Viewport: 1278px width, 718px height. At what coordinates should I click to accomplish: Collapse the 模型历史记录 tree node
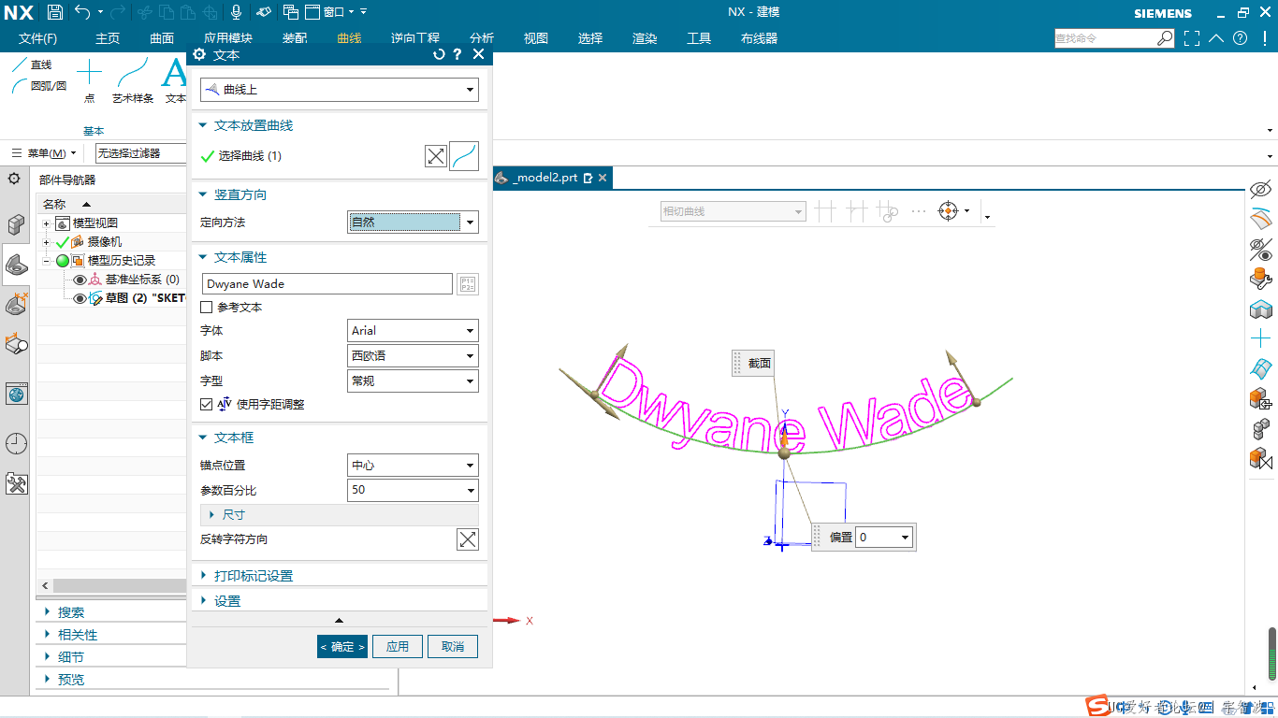46,261
